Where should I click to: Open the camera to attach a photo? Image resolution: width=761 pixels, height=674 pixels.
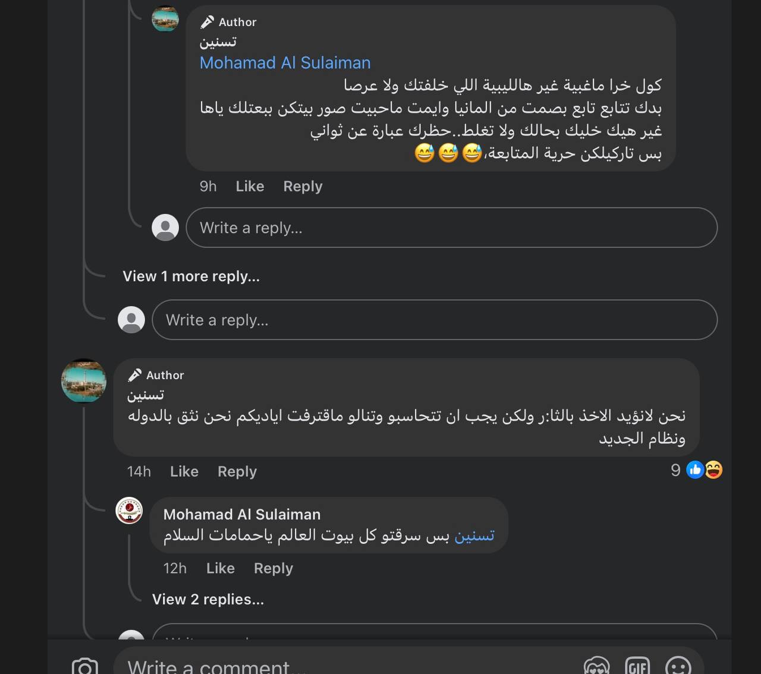84,667
